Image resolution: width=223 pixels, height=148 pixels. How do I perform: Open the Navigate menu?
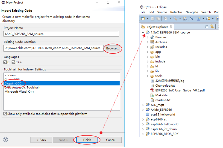tap(191, 12)
